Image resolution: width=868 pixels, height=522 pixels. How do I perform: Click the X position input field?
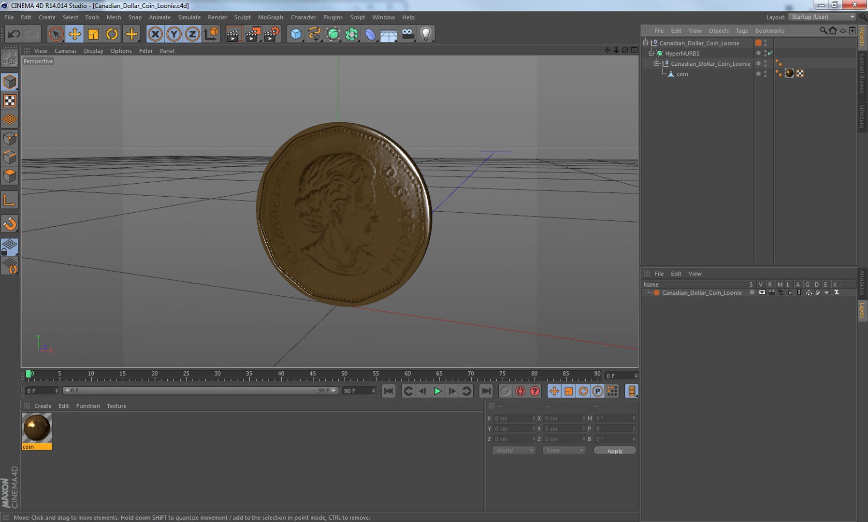[514, 419]
